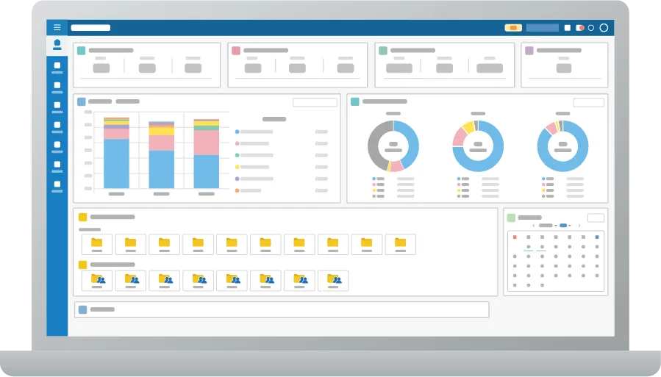Click the yellow square icon heading the folders panel
661x377 pixels.
[82, 217]
